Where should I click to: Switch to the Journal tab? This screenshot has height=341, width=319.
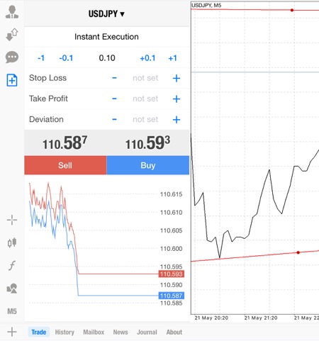(147, 332)
